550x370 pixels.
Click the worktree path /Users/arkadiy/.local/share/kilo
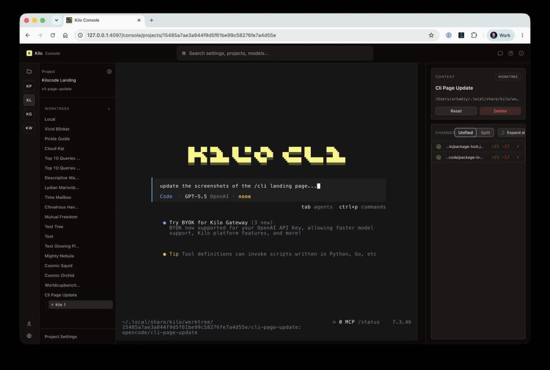[477, 98]
